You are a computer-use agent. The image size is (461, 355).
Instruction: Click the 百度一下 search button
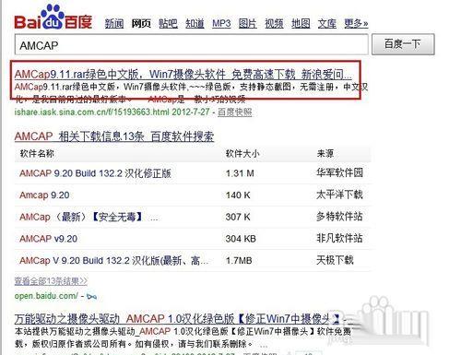403,44
